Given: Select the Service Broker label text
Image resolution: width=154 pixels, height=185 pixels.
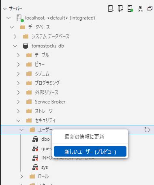Looking at the screenshot, I should coord(50,102).
